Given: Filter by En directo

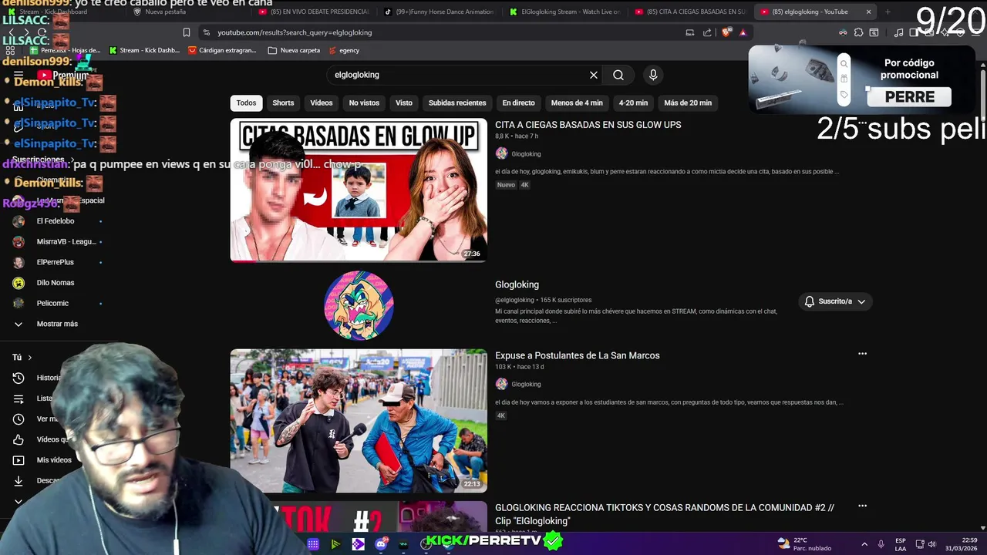Looking at the screenshot, I should pos(518,103).
